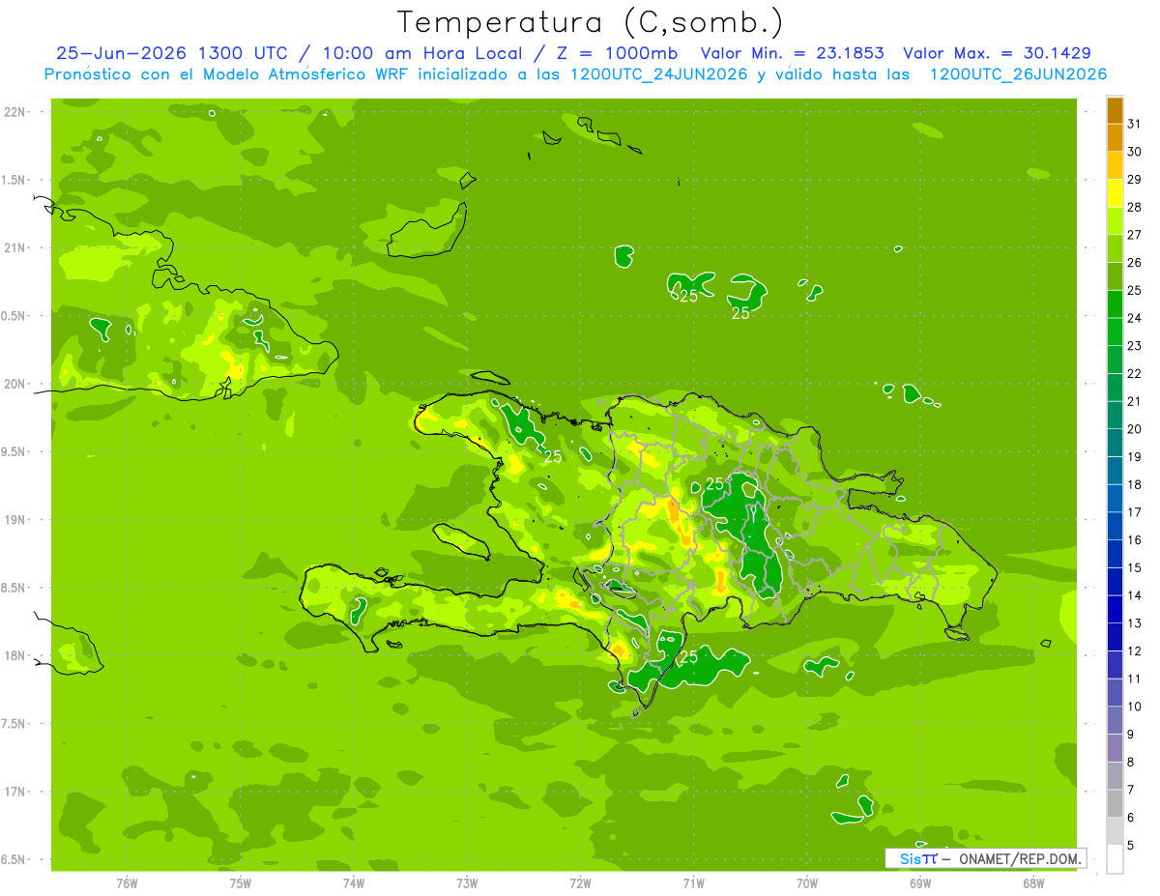
Task: Click the green legend swatch between 24 and 25
Action: (1115, 304)
